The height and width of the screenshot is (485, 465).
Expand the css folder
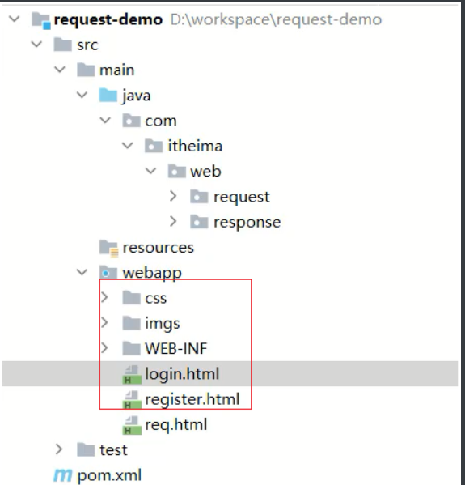click(x=104, y=297)
